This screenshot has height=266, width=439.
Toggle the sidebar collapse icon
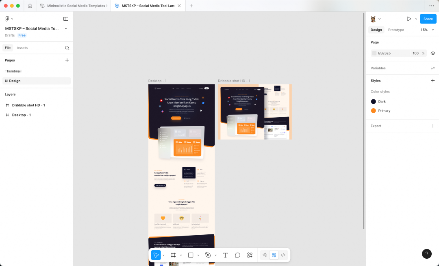[x=66, y=19]
